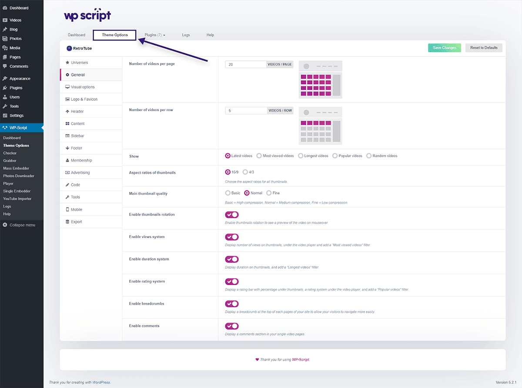Click the Reset to Defaults button
The width and height of the screenshot is (522, 388).
pyautogui.click(x=484, y=48)
